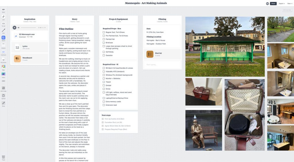Check the Painted Hat checkbox
The height and width of the screenshot is (162, 294).
[x=104, y=39]
